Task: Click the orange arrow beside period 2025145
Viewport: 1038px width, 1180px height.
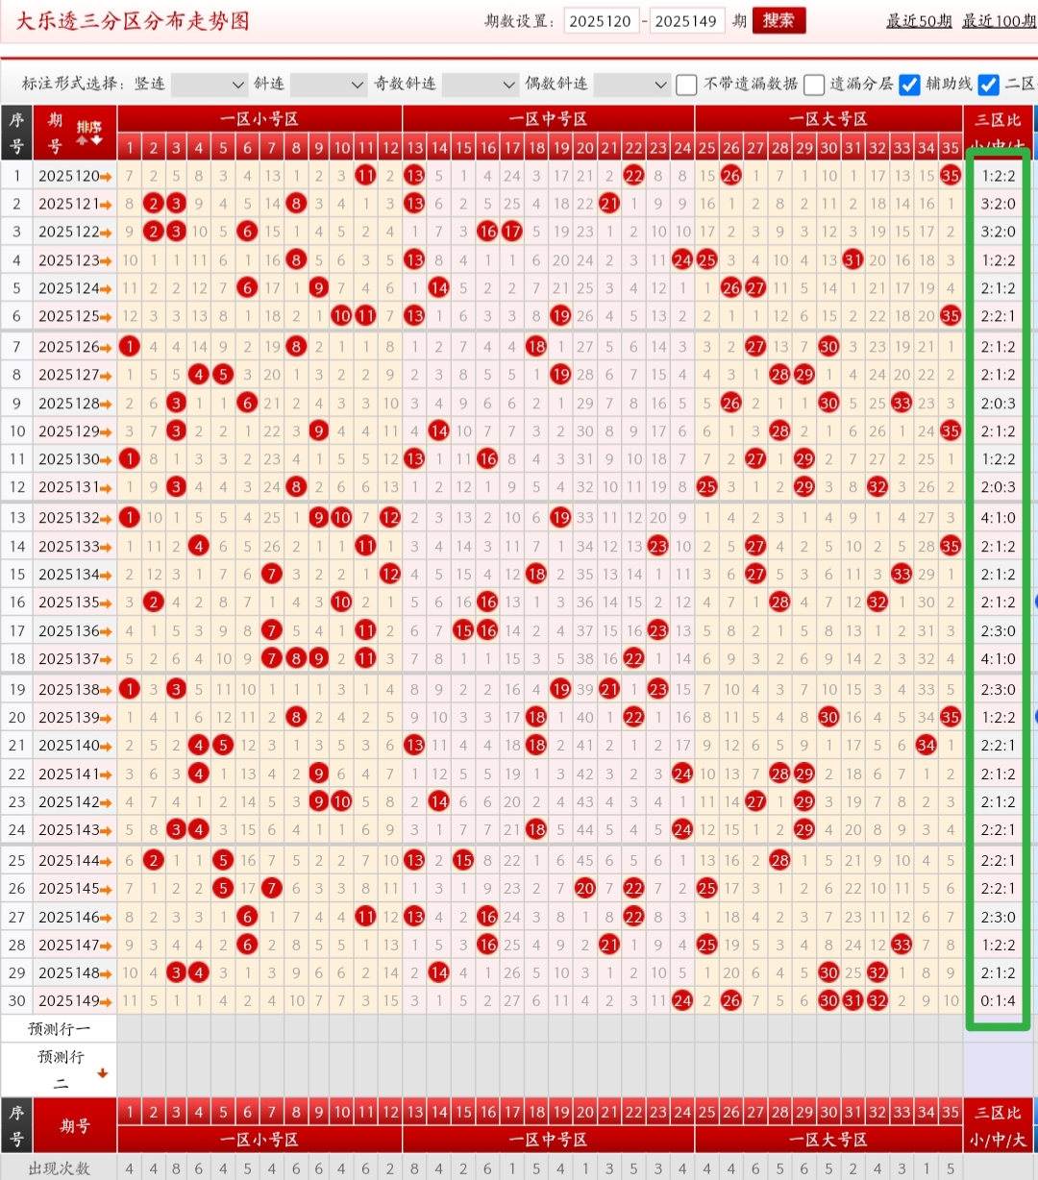Action: point(107,889)
